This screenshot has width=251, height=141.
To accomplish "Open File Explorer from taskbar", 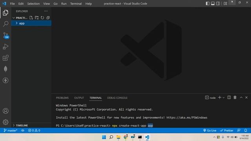I will point(118,137).
